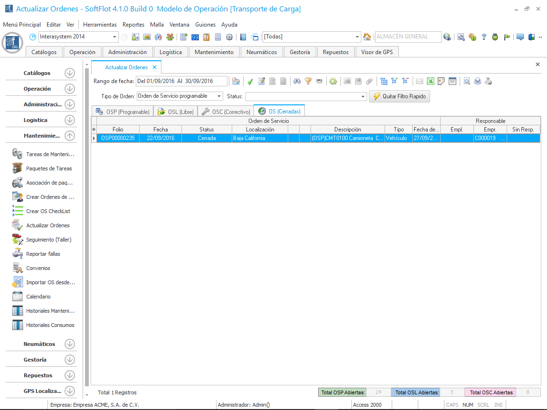Expand the Neumáticos sidebar section
The image size is (547, 410).
[x=70, y=344]
